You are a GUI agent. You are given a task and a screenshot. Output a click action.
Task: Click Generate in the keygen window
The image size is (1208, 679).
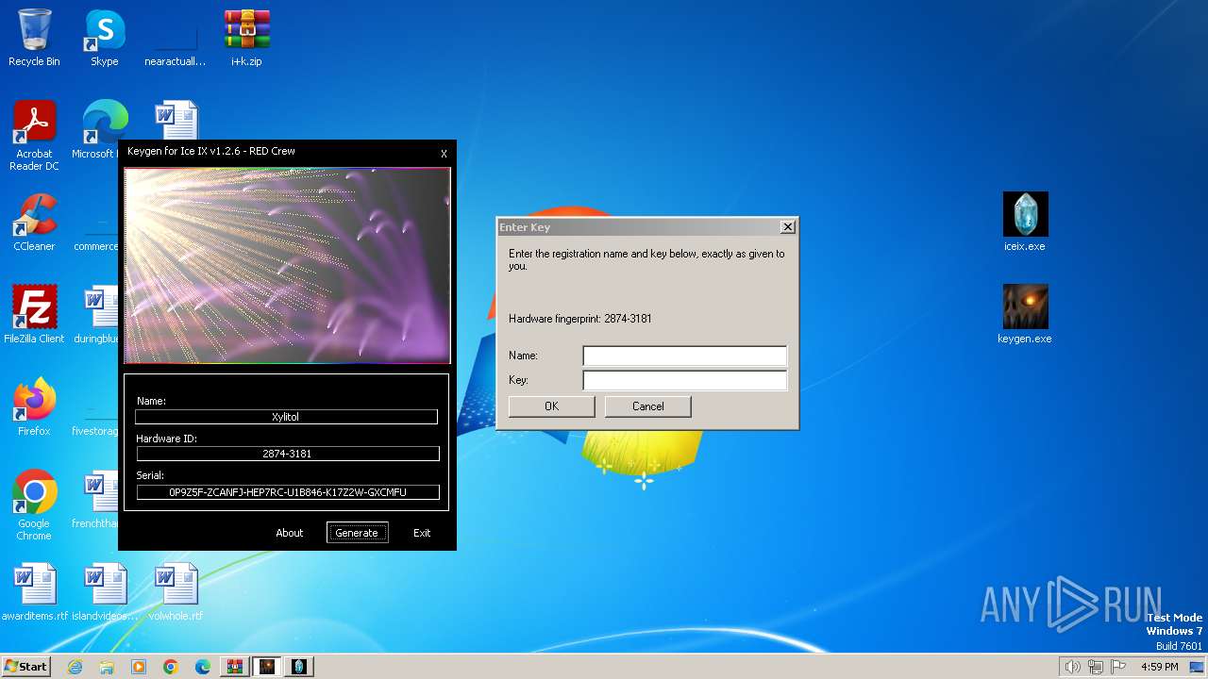pyautogui.click(x=357, y=533)
